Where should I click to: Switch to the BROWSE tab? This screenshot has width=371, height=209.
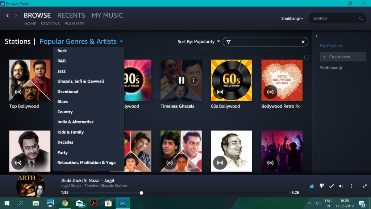[37, 15]
